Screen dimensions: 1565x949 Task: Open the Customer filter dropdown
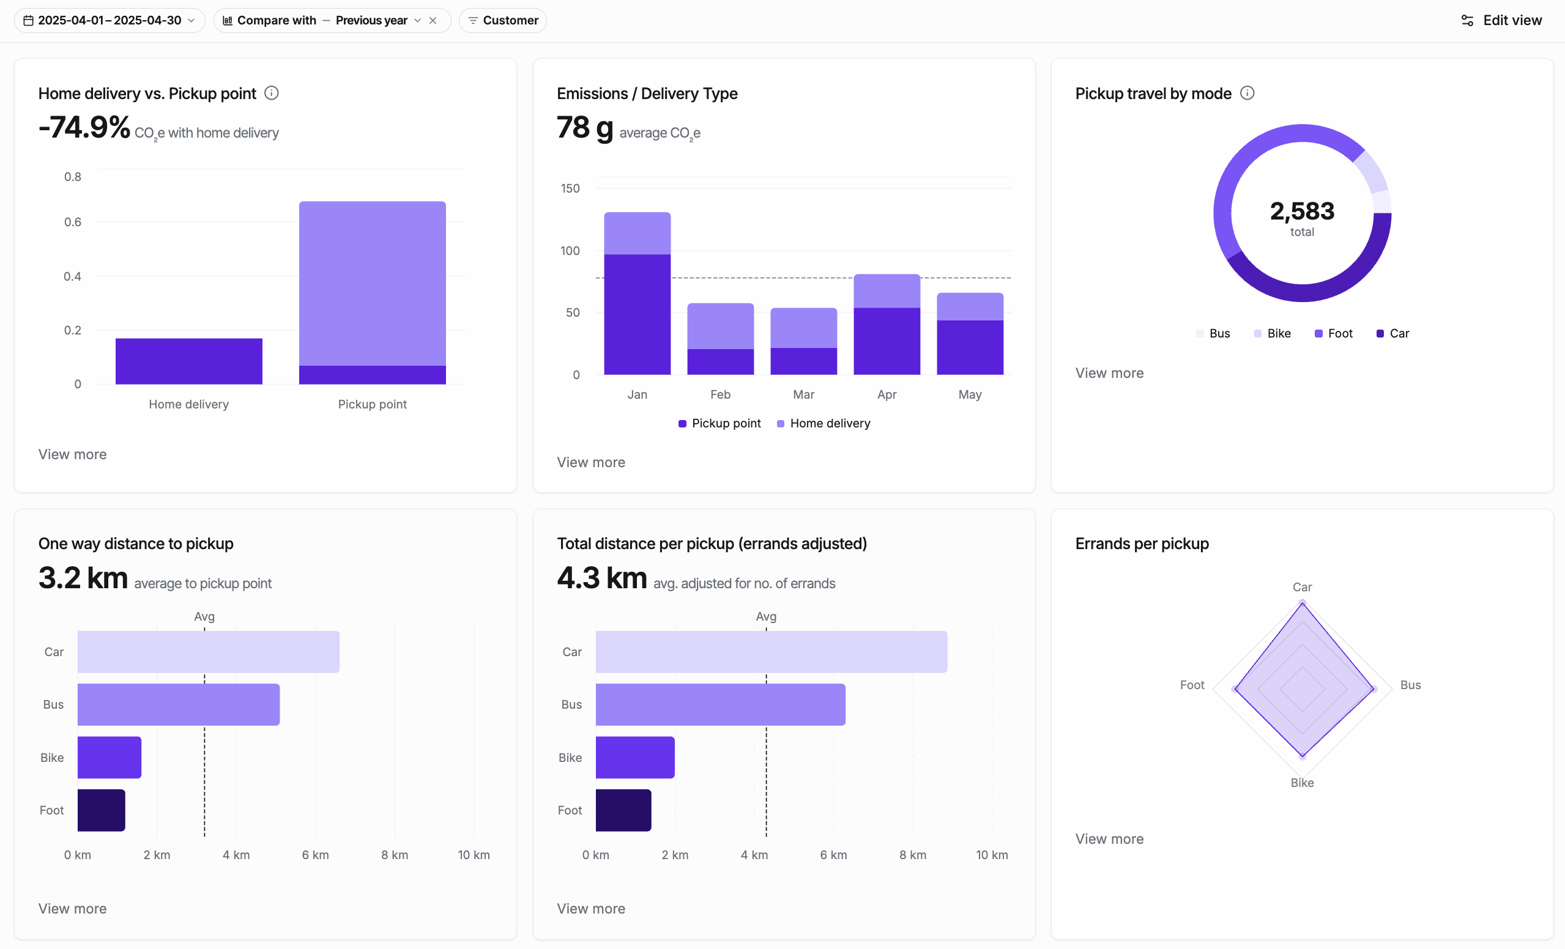pos(510,20)
